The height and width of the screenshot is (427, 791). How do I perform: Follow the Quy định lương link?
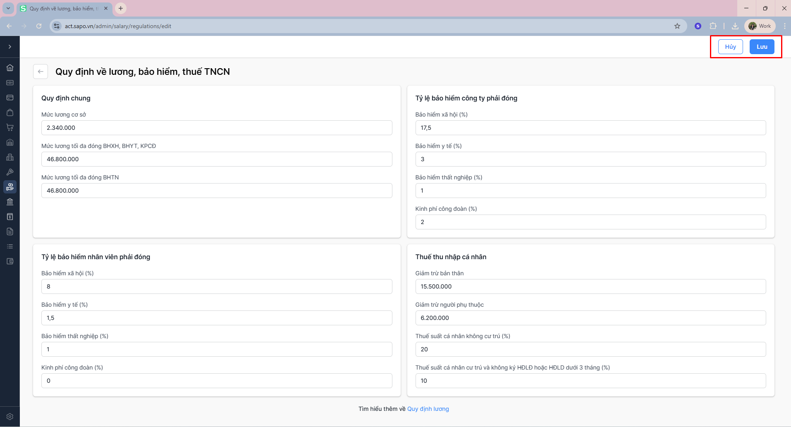click(x=428, y=409)
